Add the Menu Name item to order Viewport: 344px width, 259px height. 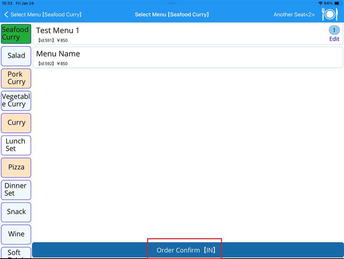(187, 57)
